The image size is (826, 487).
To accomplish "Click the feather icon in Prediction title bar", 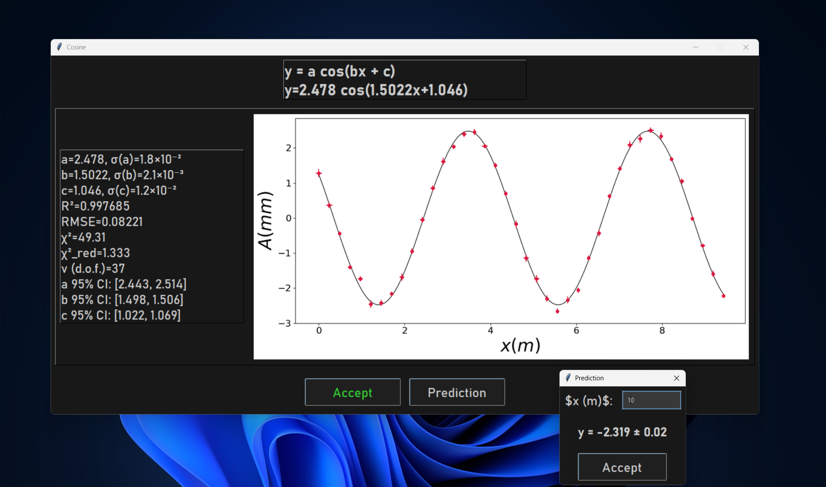I will pyautogui.click(x=568, y=378).
